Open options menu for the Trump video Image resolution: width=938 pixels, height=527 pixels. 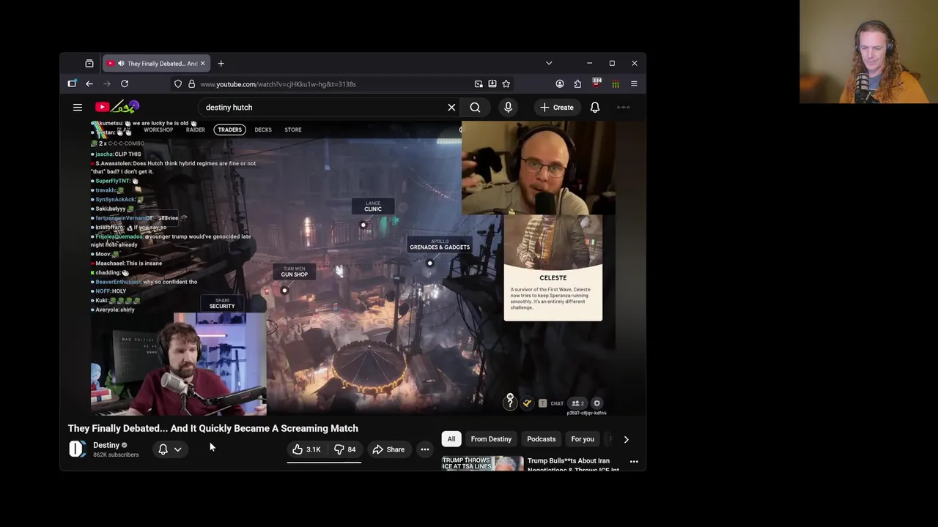click(x=634, y=462)
